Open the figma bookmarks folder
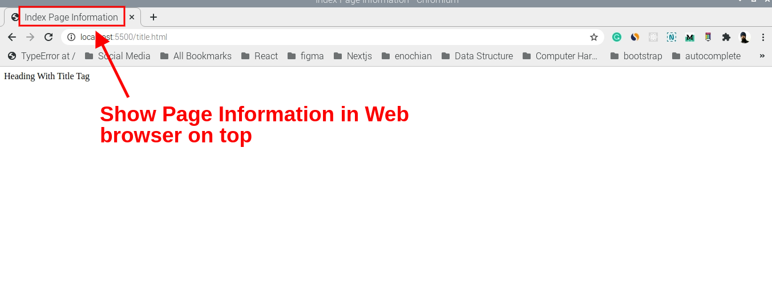772x299 pixels. [x=306, y=56]
